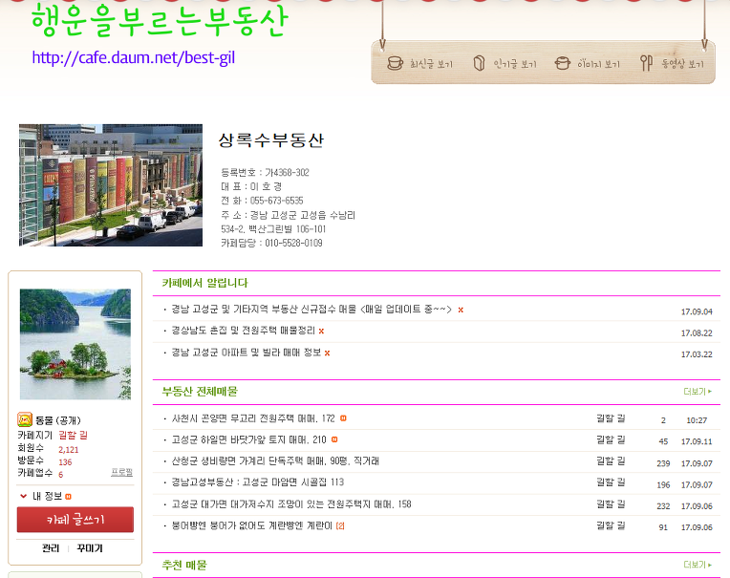Click author 길할 길 in 붕어빵 row
This screenshot has height=578, width=730.
(x=611, y=525)
